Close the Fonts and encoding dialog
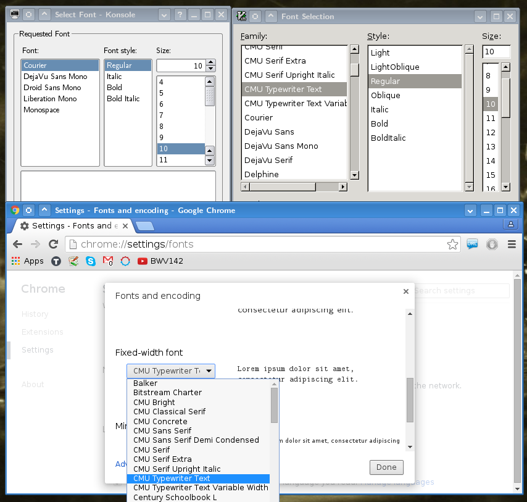The height and width of the screenshot is (502, 527). click(x=406, y=291)
